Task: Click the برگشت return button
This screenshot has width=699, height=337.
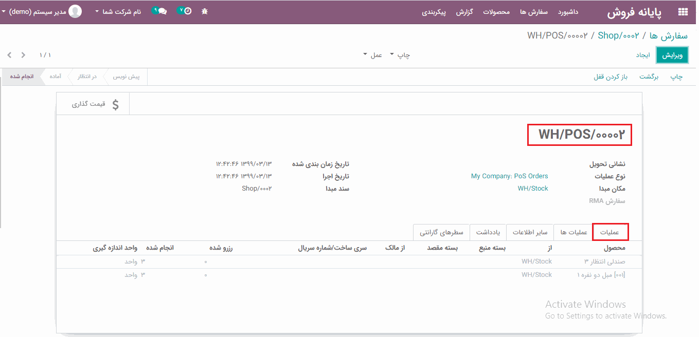Action: (x=649, y=77)
